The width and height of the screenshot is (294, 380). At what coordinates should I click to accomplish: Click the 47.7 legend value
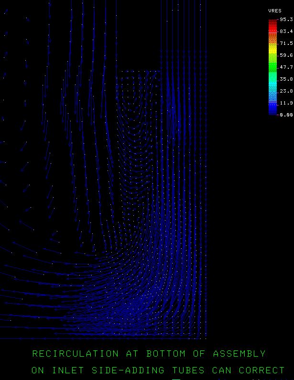pos(286,67)
